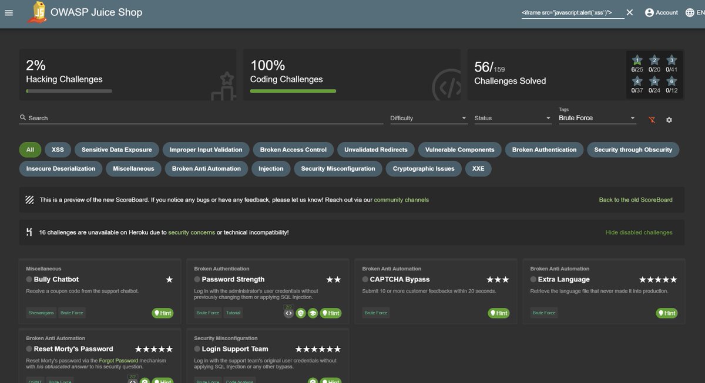Viewport: 705px width, 383px height.
Task: Open mitigation shield link for Password Strength
Action: point(301,313)
